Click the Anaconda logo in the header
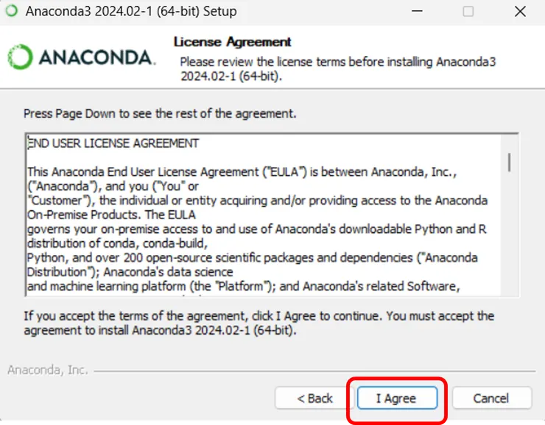Image resolution: width=545 pixels, height=425 pixels. click(x=81, y=57)
